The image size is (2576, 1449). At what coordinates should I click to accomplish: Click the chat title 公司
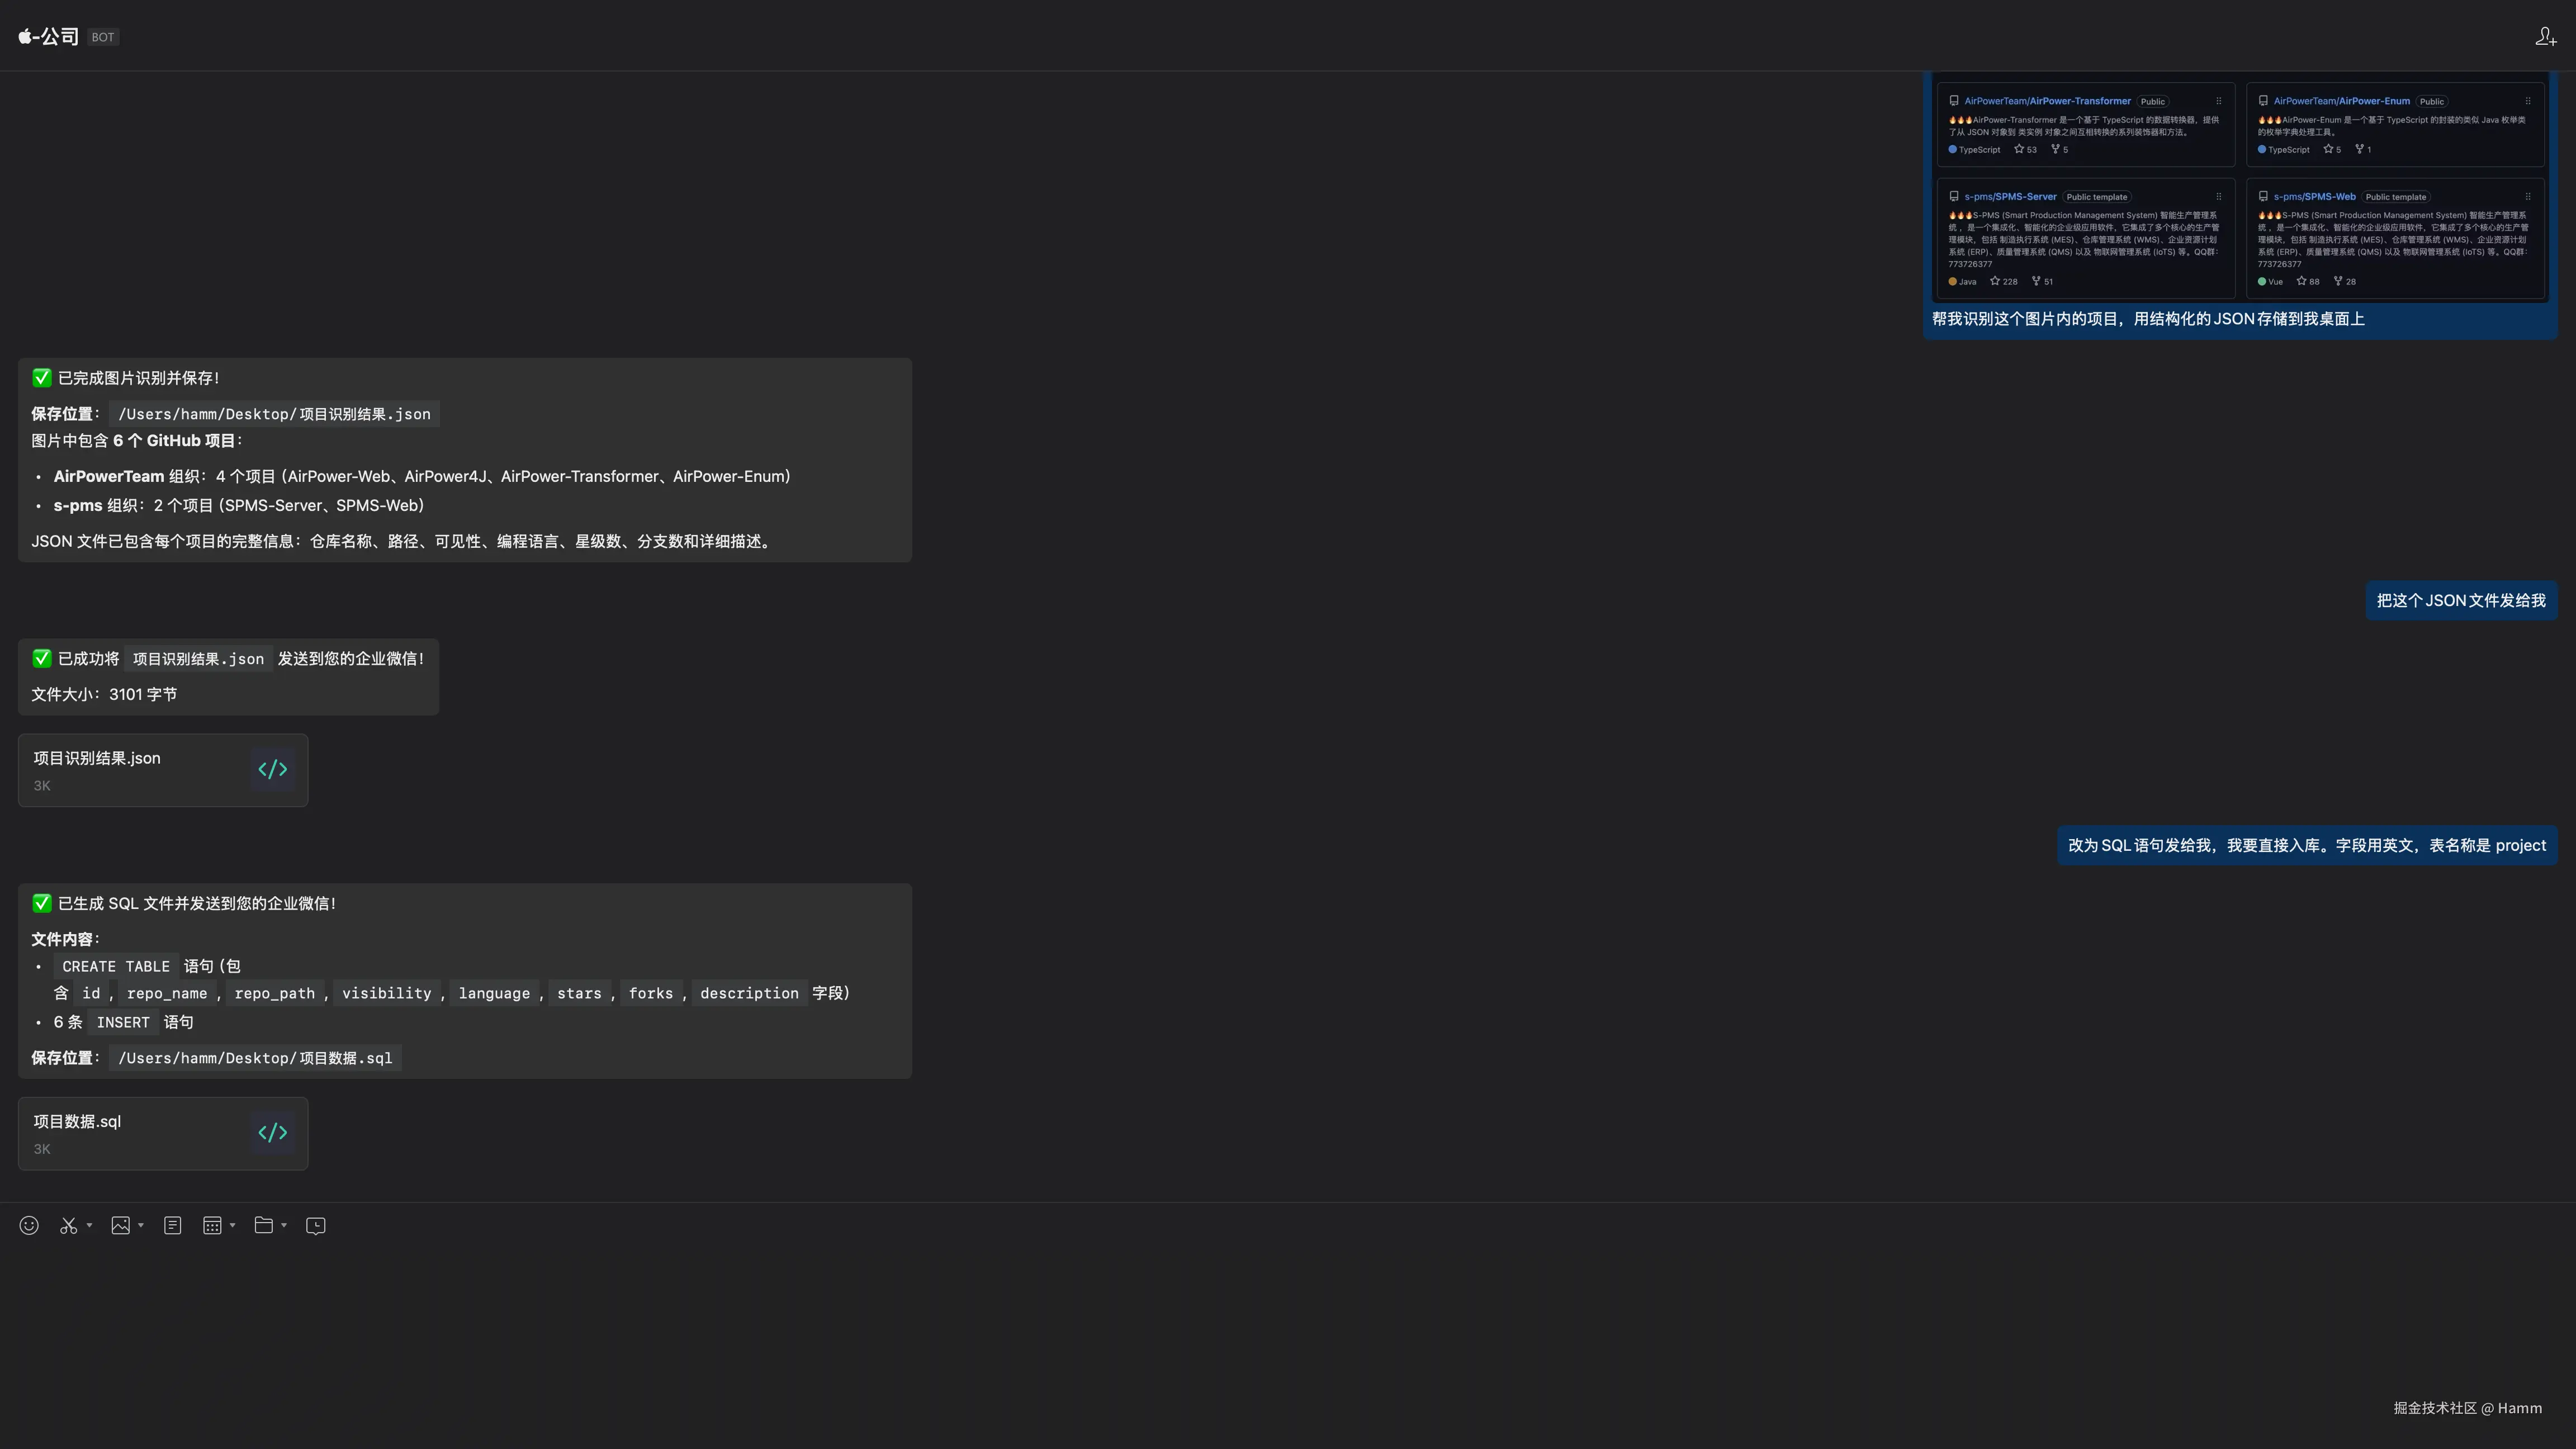(x=58, y=37)
